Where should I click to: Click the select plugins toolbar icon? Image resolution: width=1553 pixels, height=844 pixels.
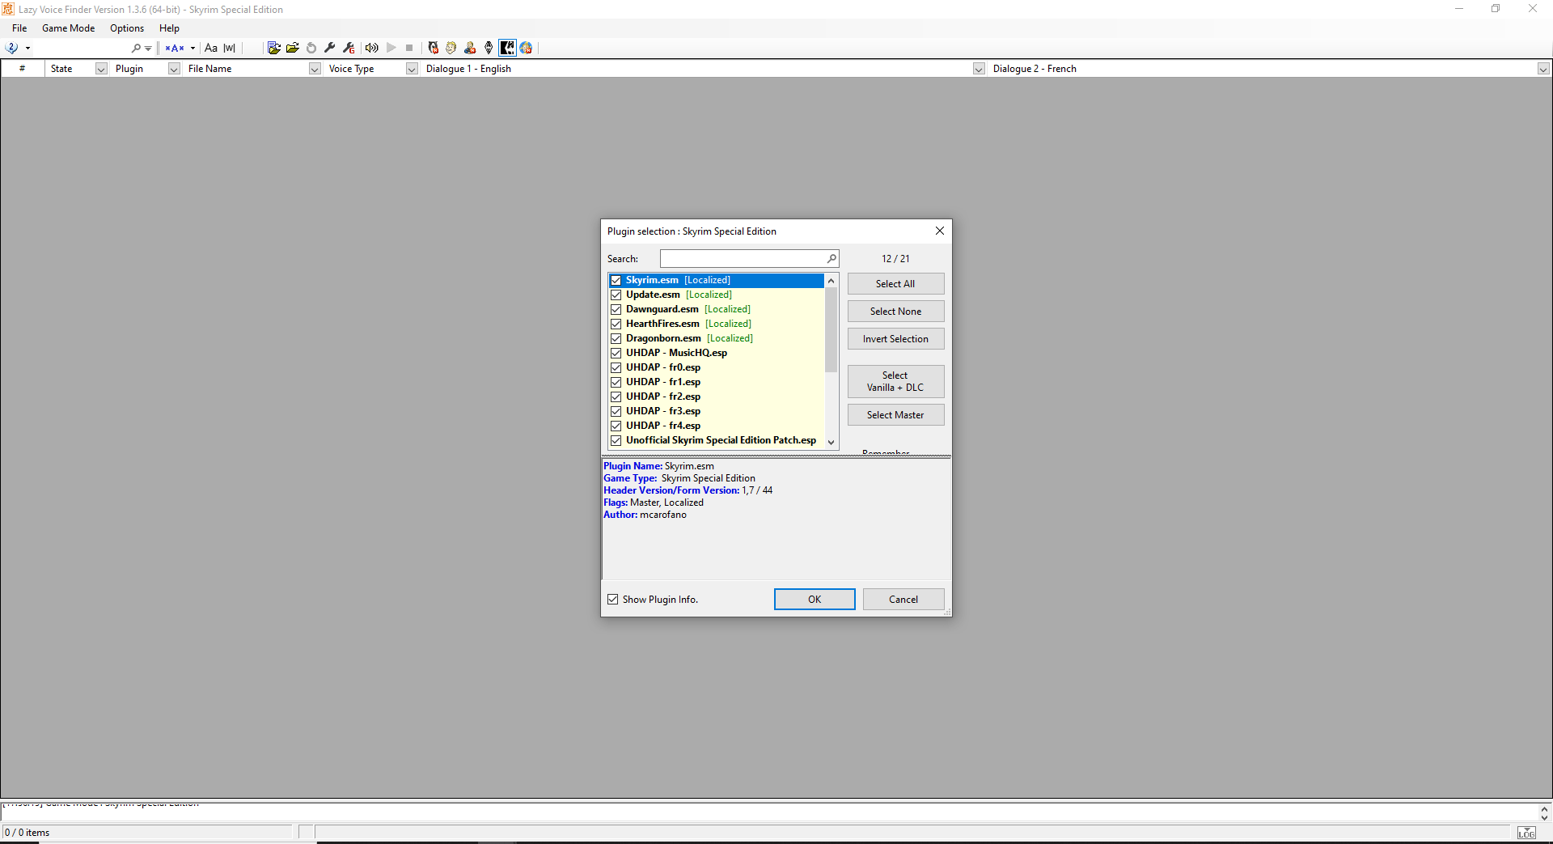[274, 48]
